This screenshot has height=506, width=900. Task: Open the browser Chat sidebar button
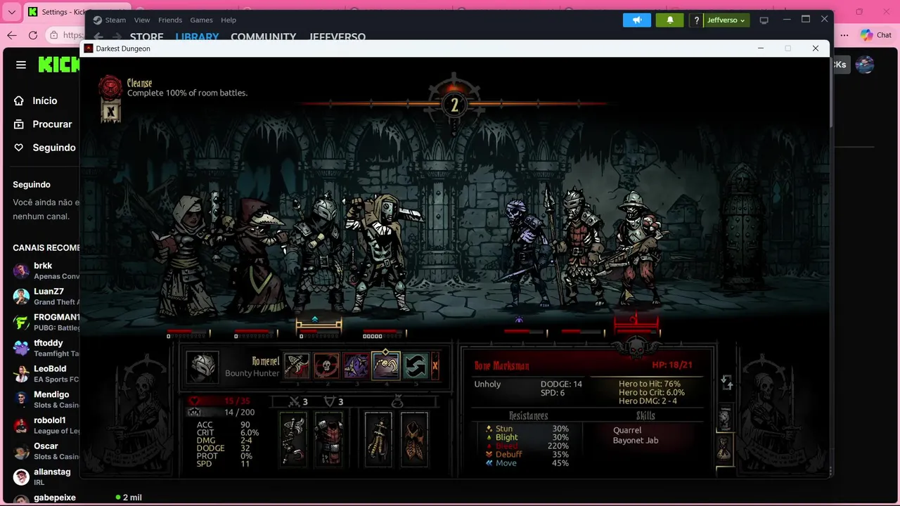tap(876, 35)
